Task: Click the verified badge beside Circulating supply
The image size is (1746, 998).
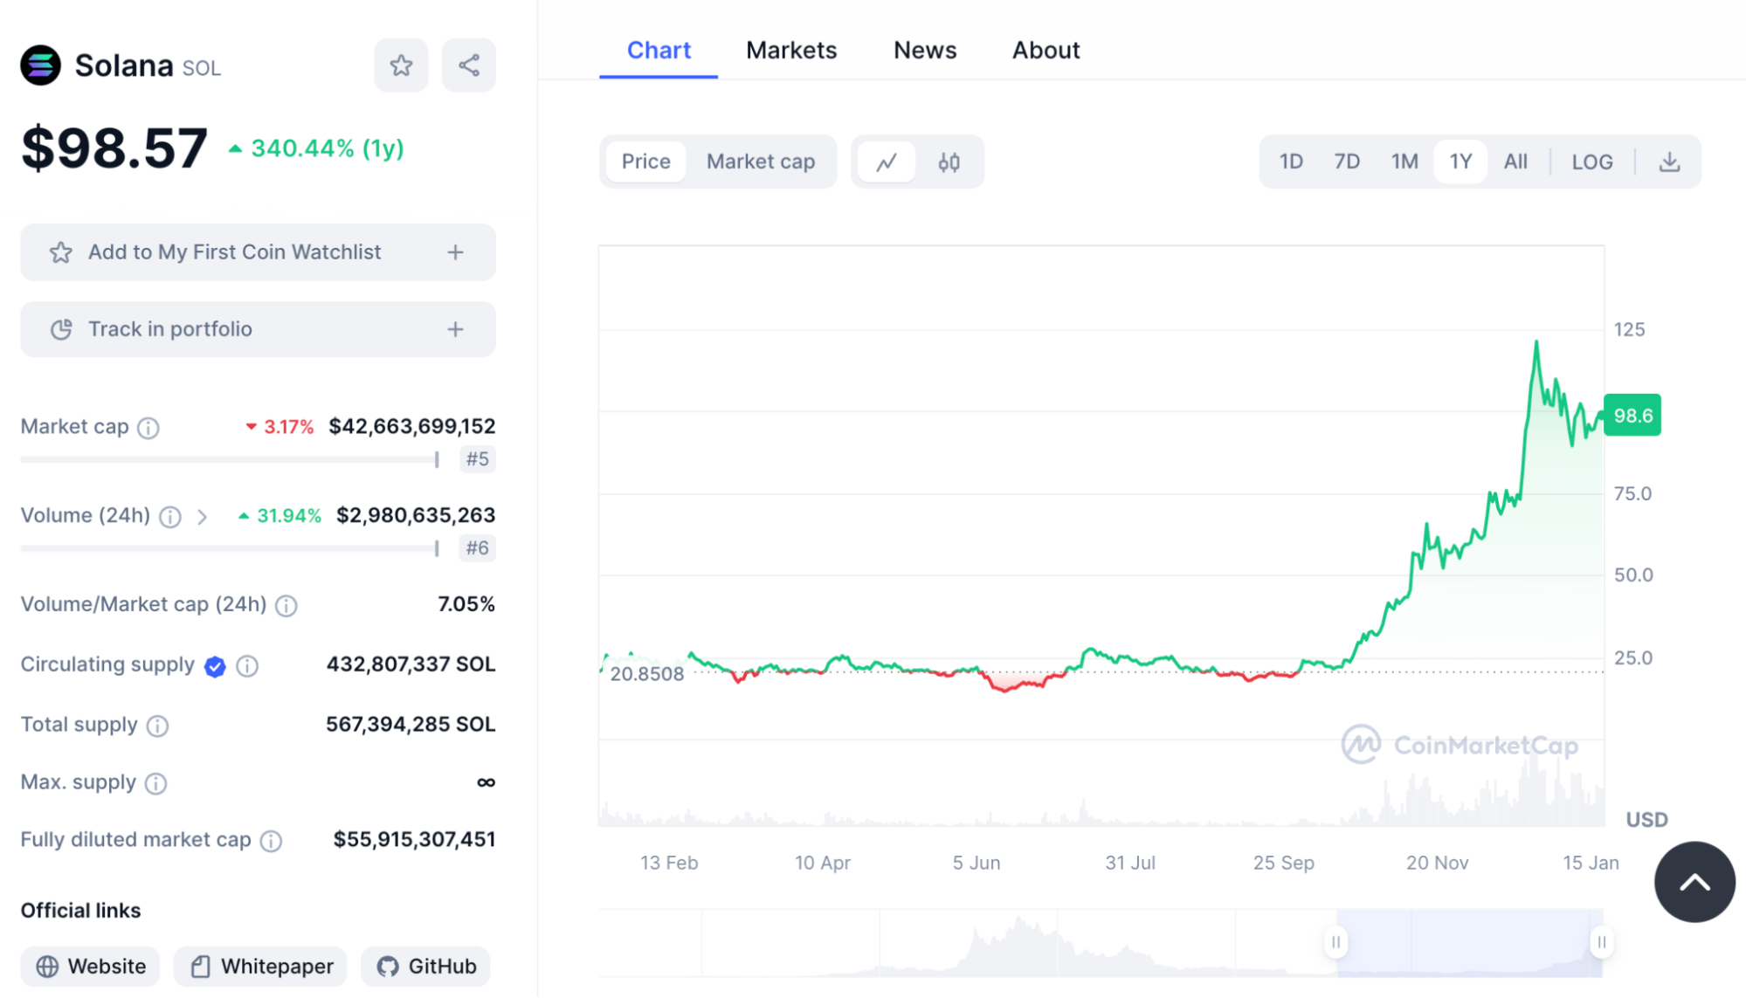Action: pyautogui.click(x=215, y=666)
